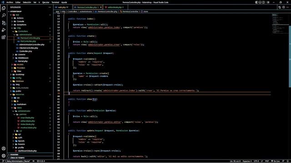Click Espacios: 4 indentation setting
Viewport: 291px width, 163px height.
point(247,161)
